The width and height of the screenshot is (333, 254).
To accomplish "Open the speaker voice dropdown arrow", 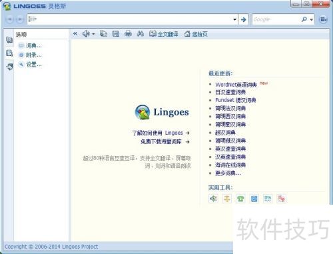I will [x=93, y=34].
